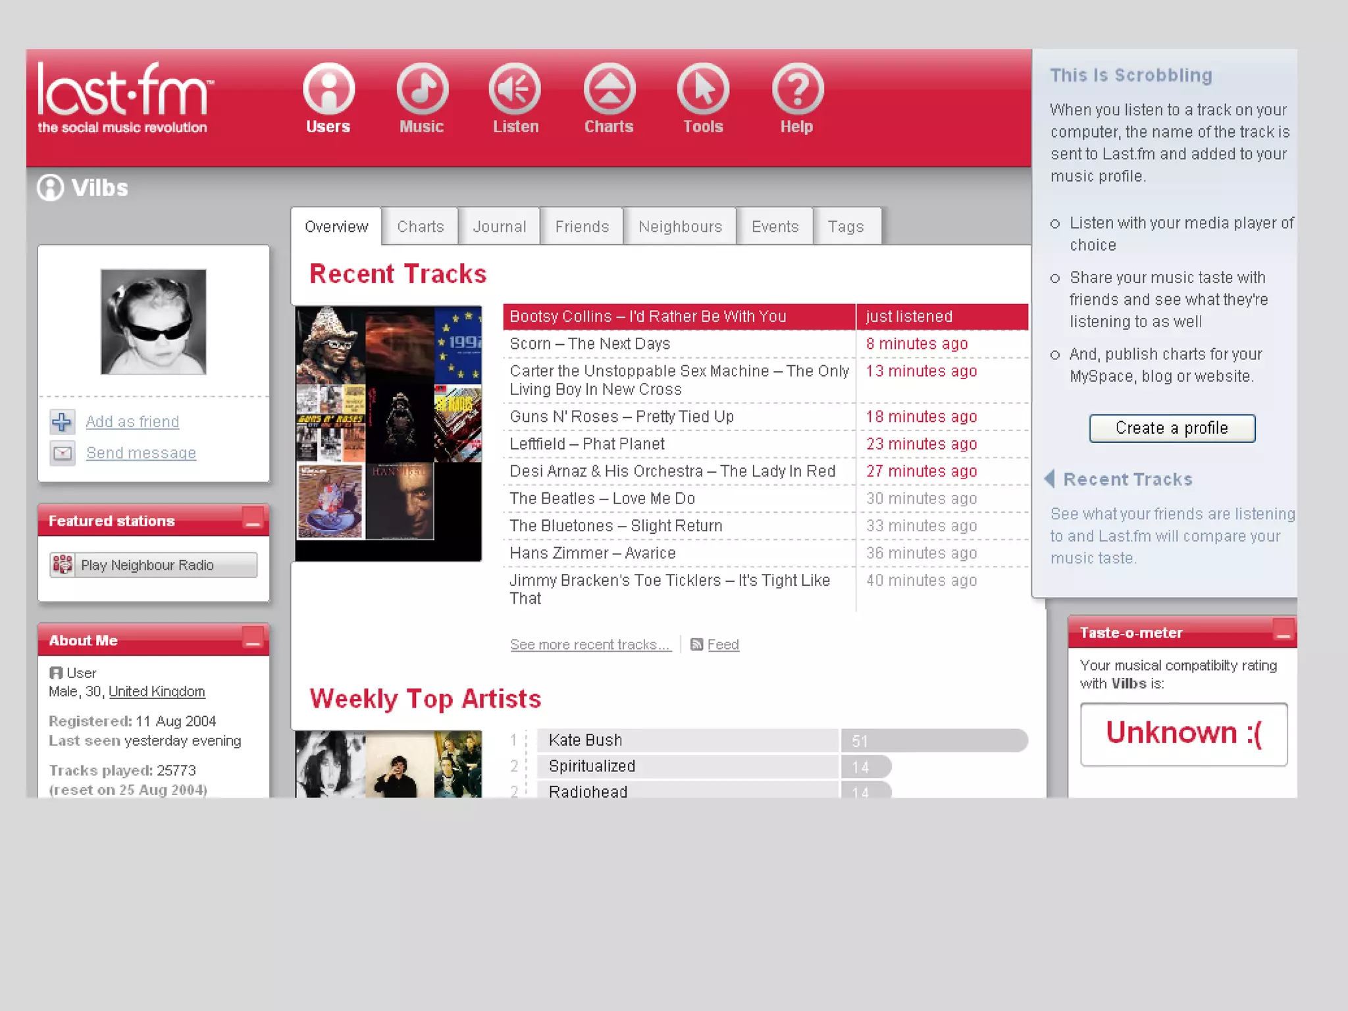Open the Tools cursor icon
Viewport: 1348px width, 1011px height.
coord(703,89)
